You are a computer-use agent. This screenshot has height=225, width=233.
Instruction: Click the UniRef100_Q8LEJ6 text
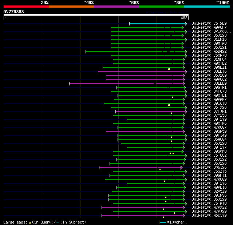[x=209, y=72]
